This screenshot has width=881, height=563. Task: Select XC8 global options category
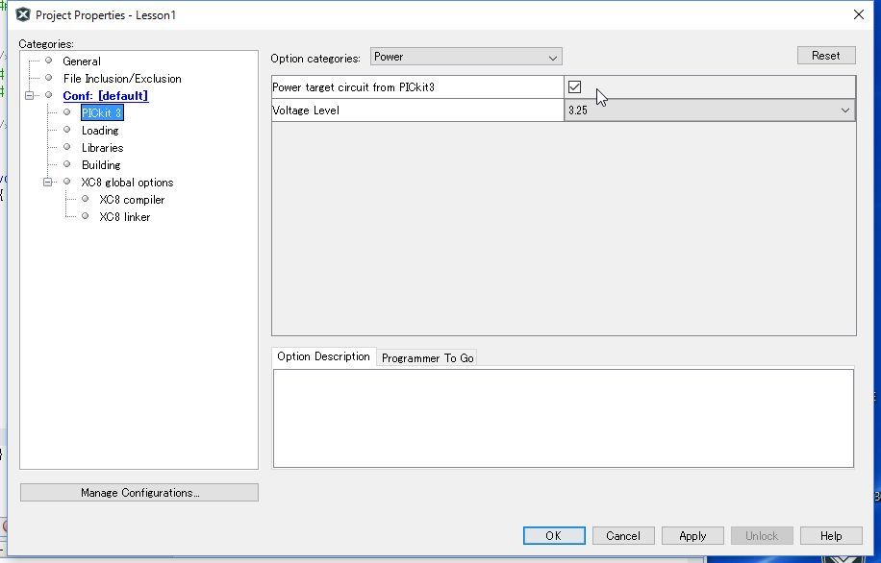(127, 183)
